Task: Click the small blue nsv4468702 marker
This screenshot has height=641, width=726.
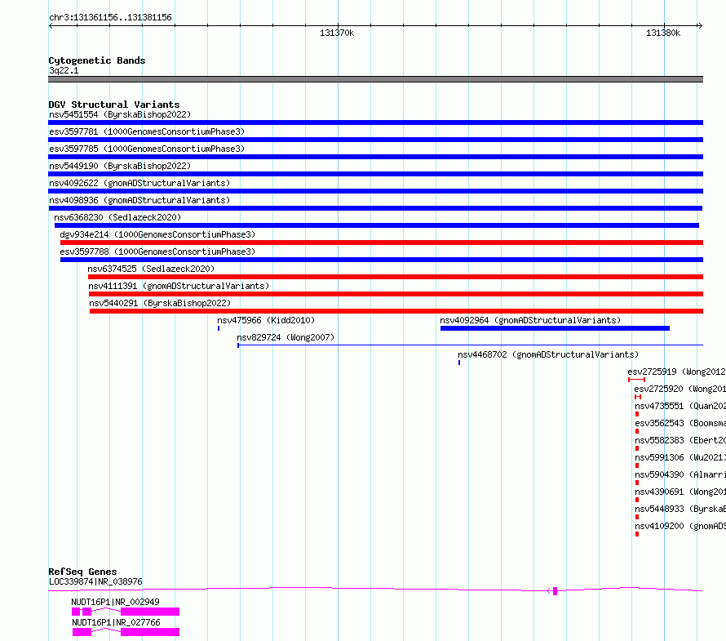Action: point(459,363)
